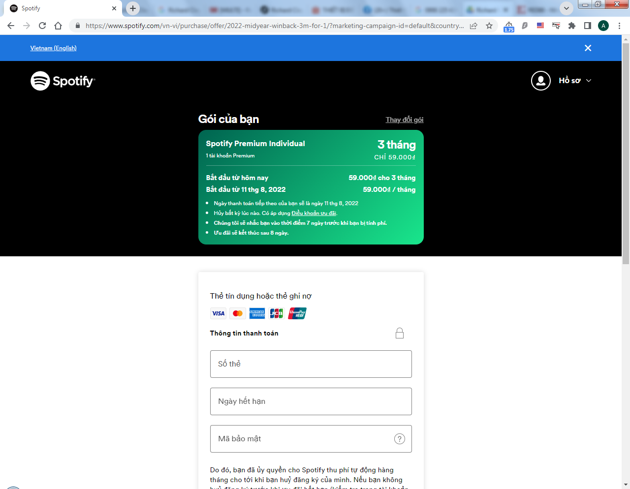The width and height of the screenshot is (630, 489).
Task: Focus the Số thẻ card number field
Action: coord(311,364)
